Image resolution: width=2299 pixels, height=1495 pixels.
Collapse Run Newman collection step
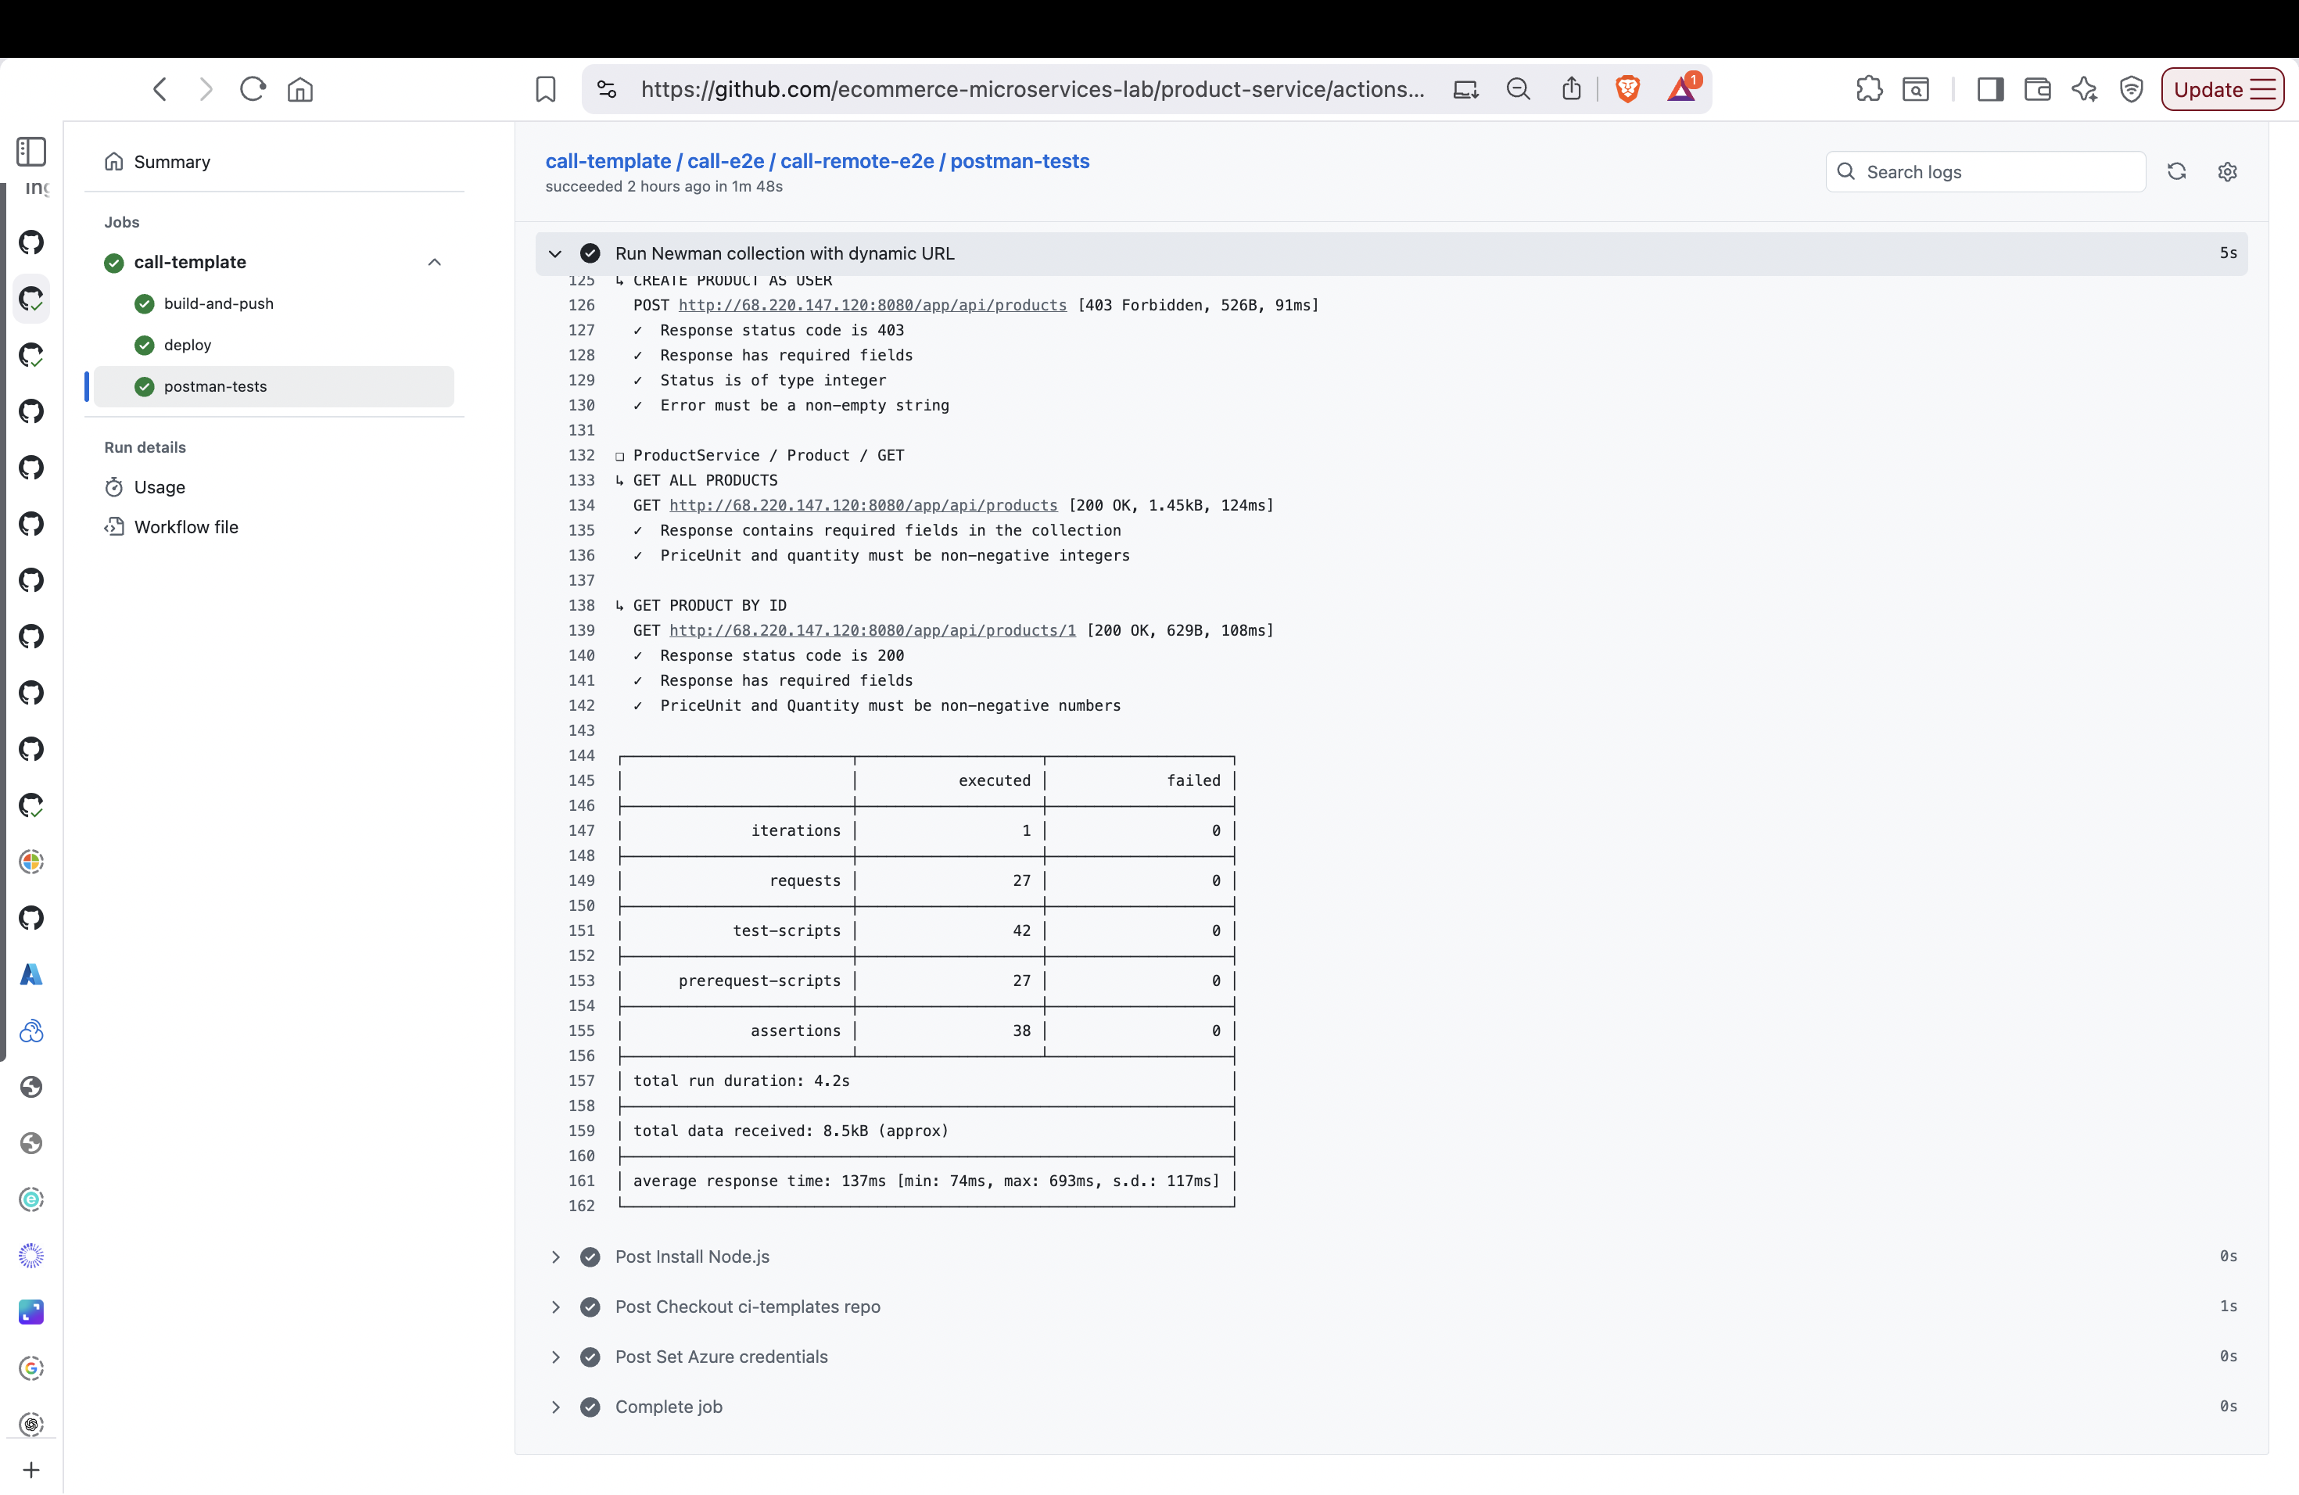(555, 254)
